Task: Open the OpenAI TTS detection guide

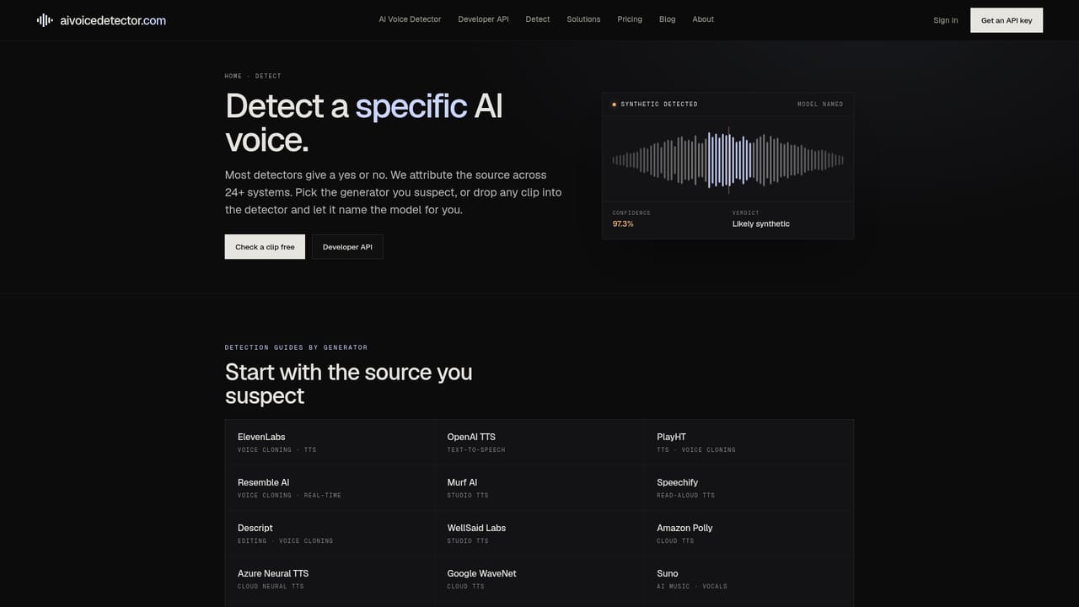Action: coord(539,443)
